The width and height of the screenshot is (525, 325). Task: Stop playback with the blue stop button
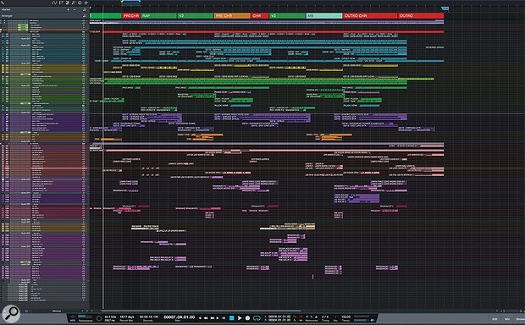pyautogui.click(x=231, y=317)
